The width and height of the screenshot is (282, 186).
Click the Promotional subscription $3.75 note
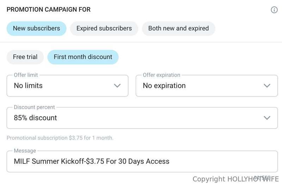(x=60, y=138)
